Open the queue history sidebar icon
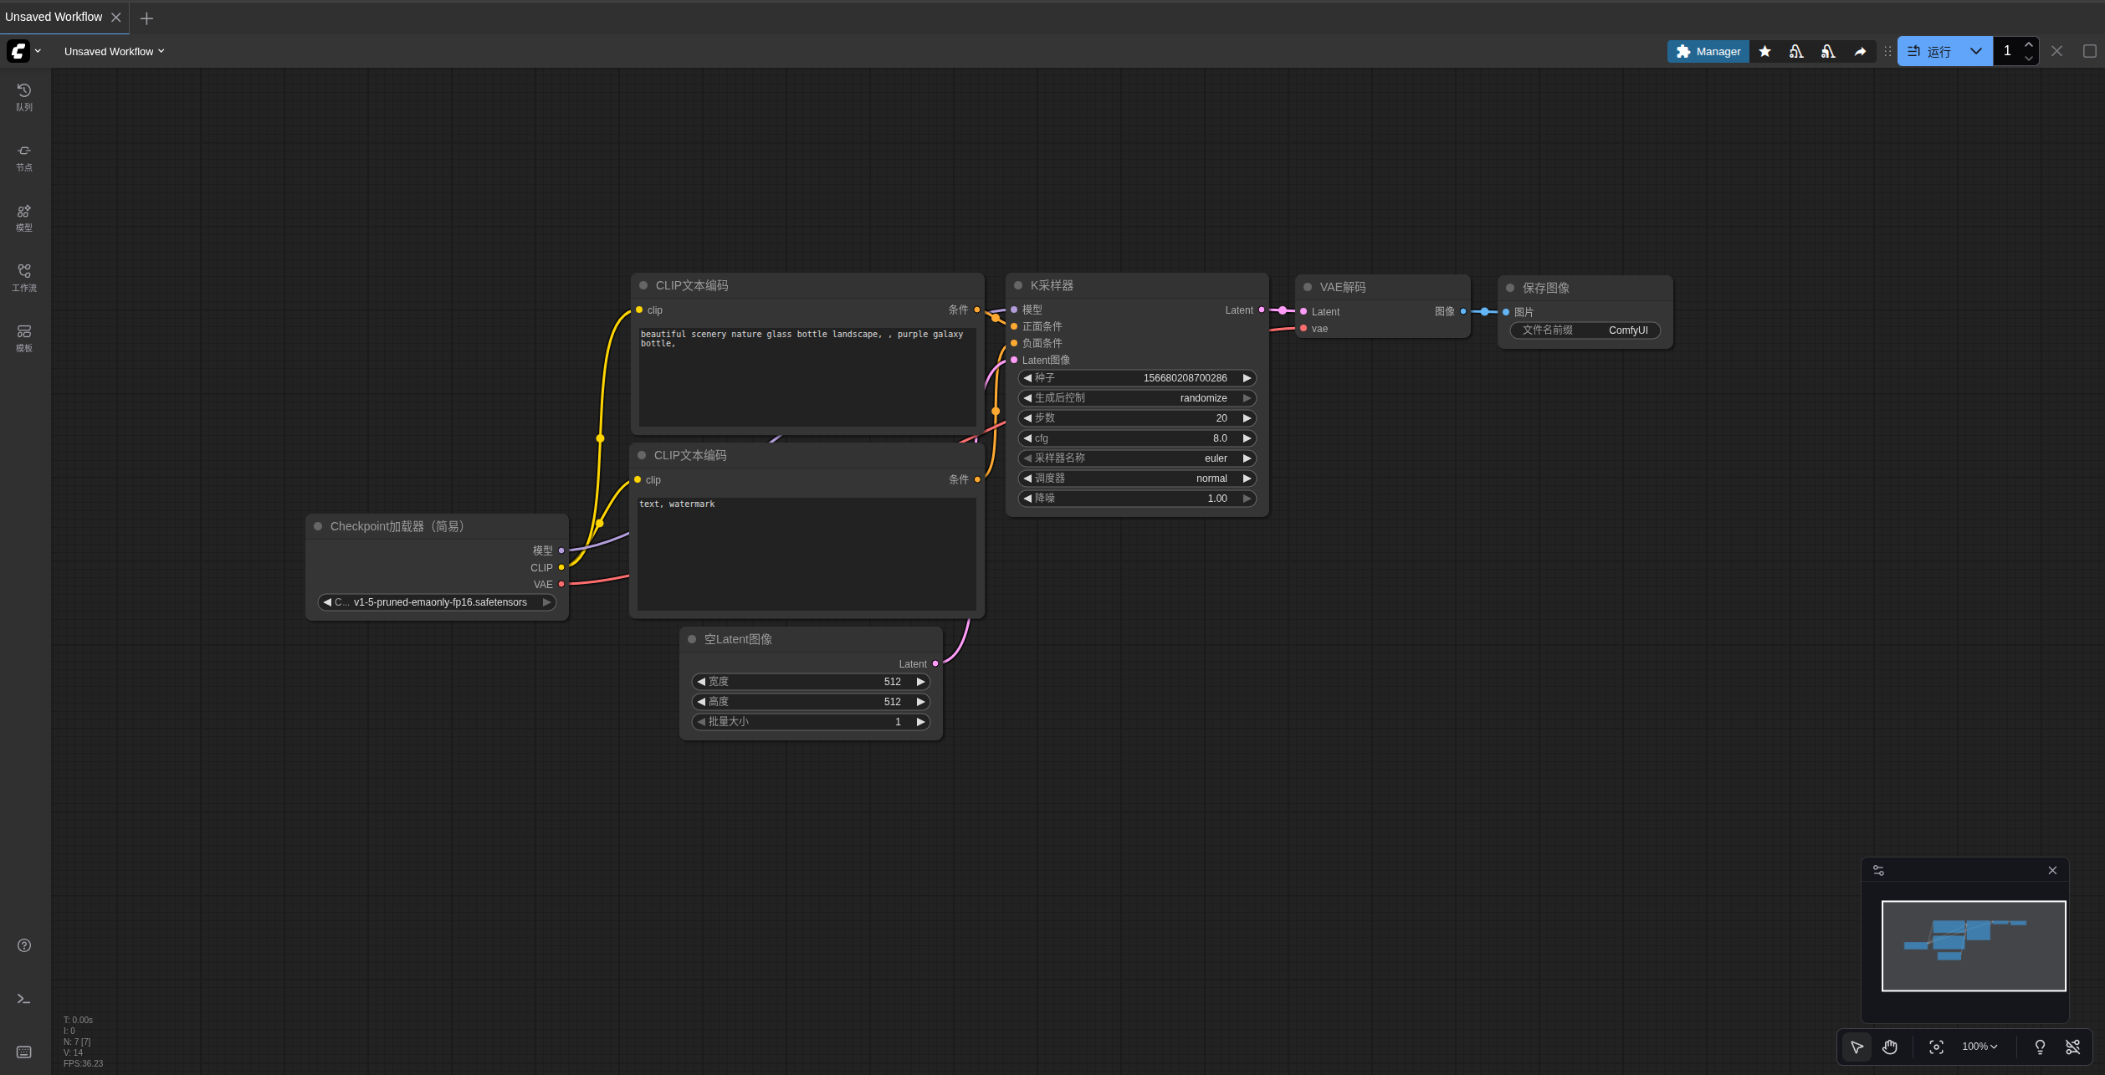The height and width of the screenshot is (1075, 2105). pyautogui.click(x=24, y=96)
